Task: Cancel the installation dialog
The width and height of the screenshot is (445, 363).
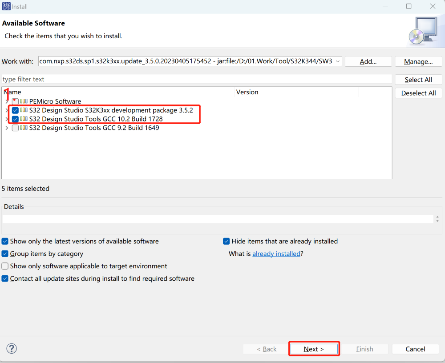Action: [415, 349]
